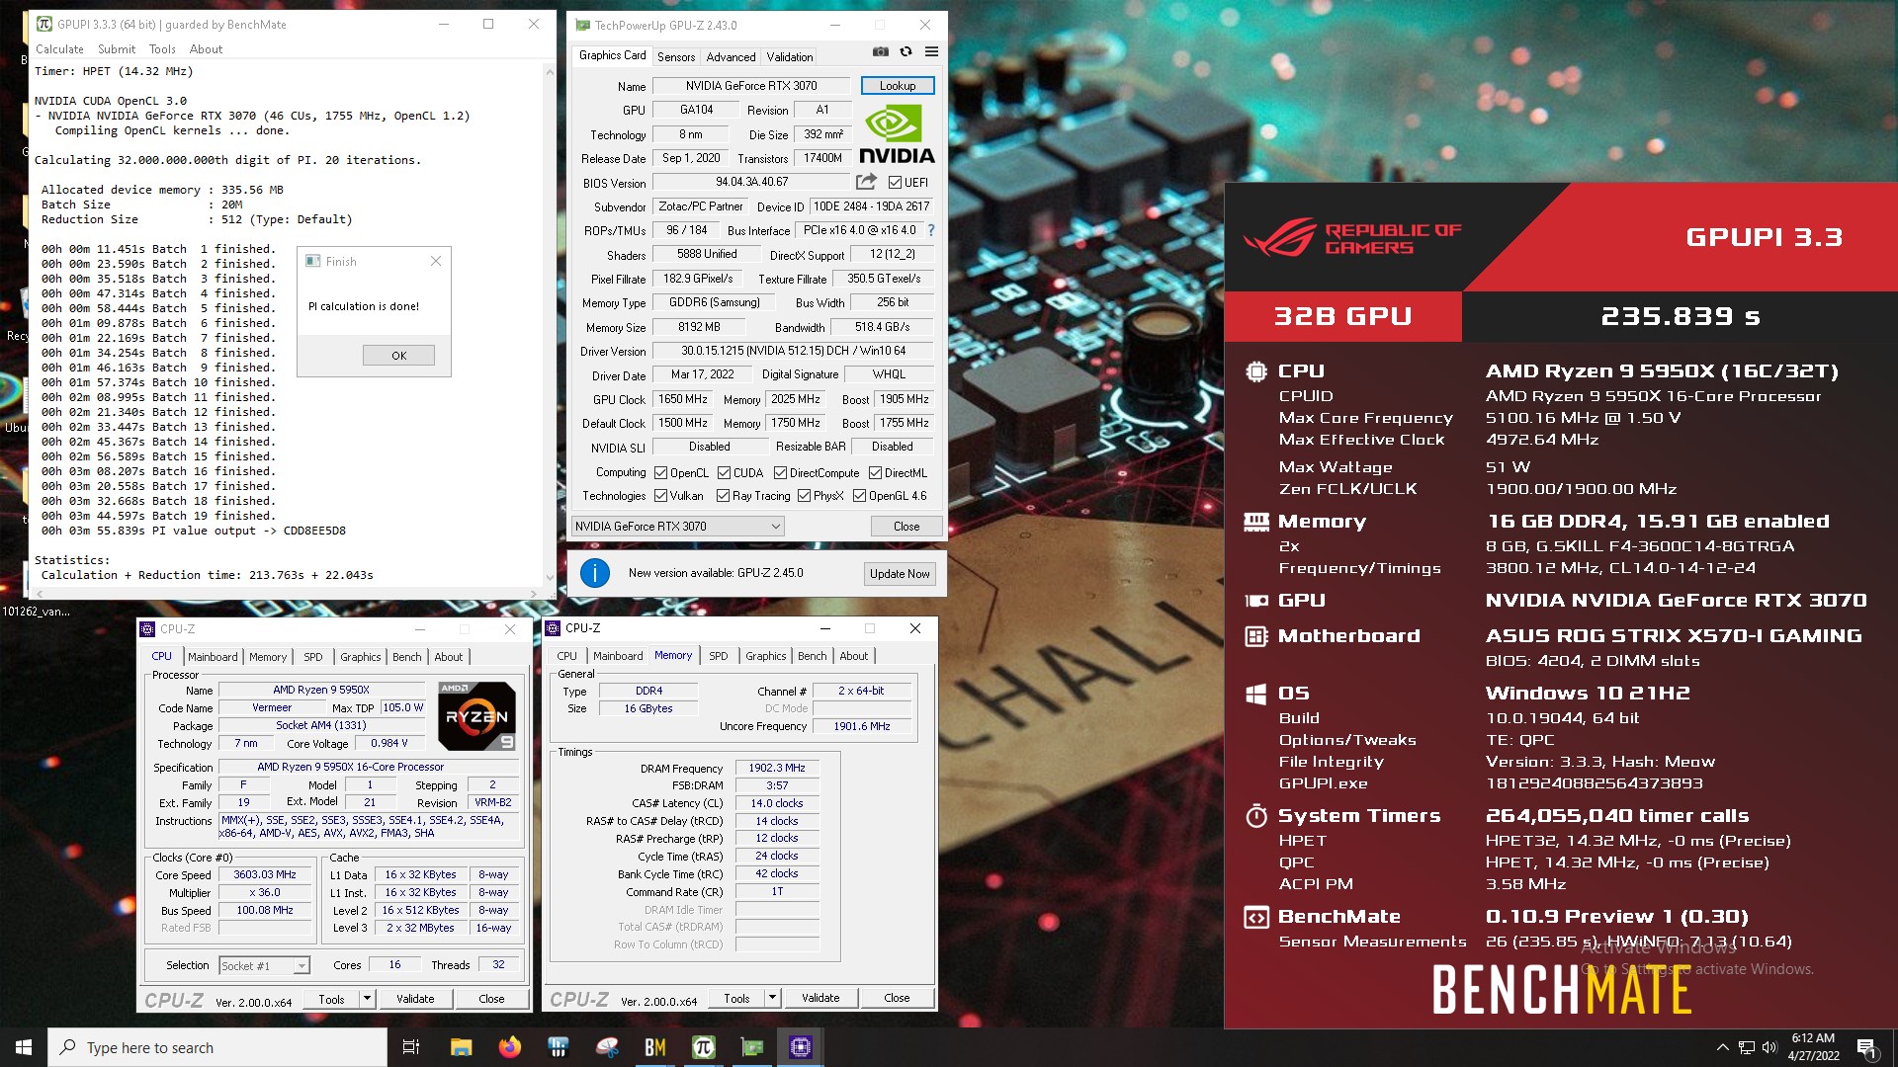Screen dimensions: 1898x1067
Task: Open Task View from the taskbar
Action: [411, 1047]
